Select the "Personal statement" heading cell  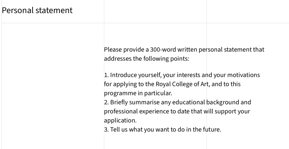pos(53,11)
